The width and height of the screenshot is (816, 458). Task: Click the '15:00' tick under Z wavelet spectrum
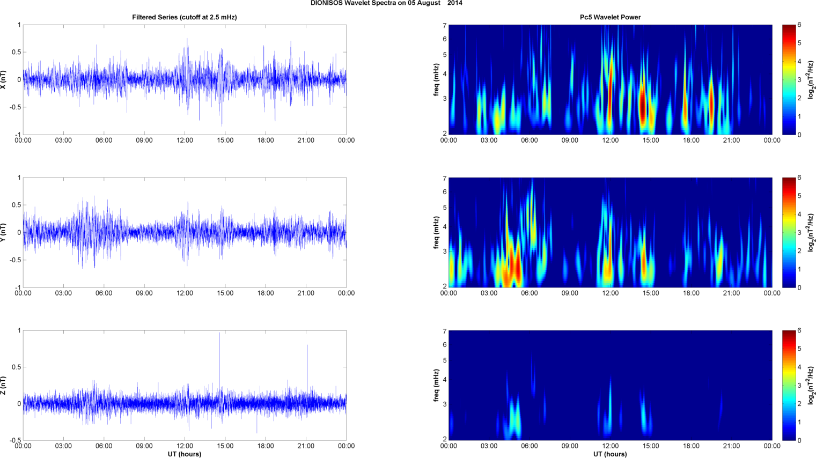pos(651,446)
